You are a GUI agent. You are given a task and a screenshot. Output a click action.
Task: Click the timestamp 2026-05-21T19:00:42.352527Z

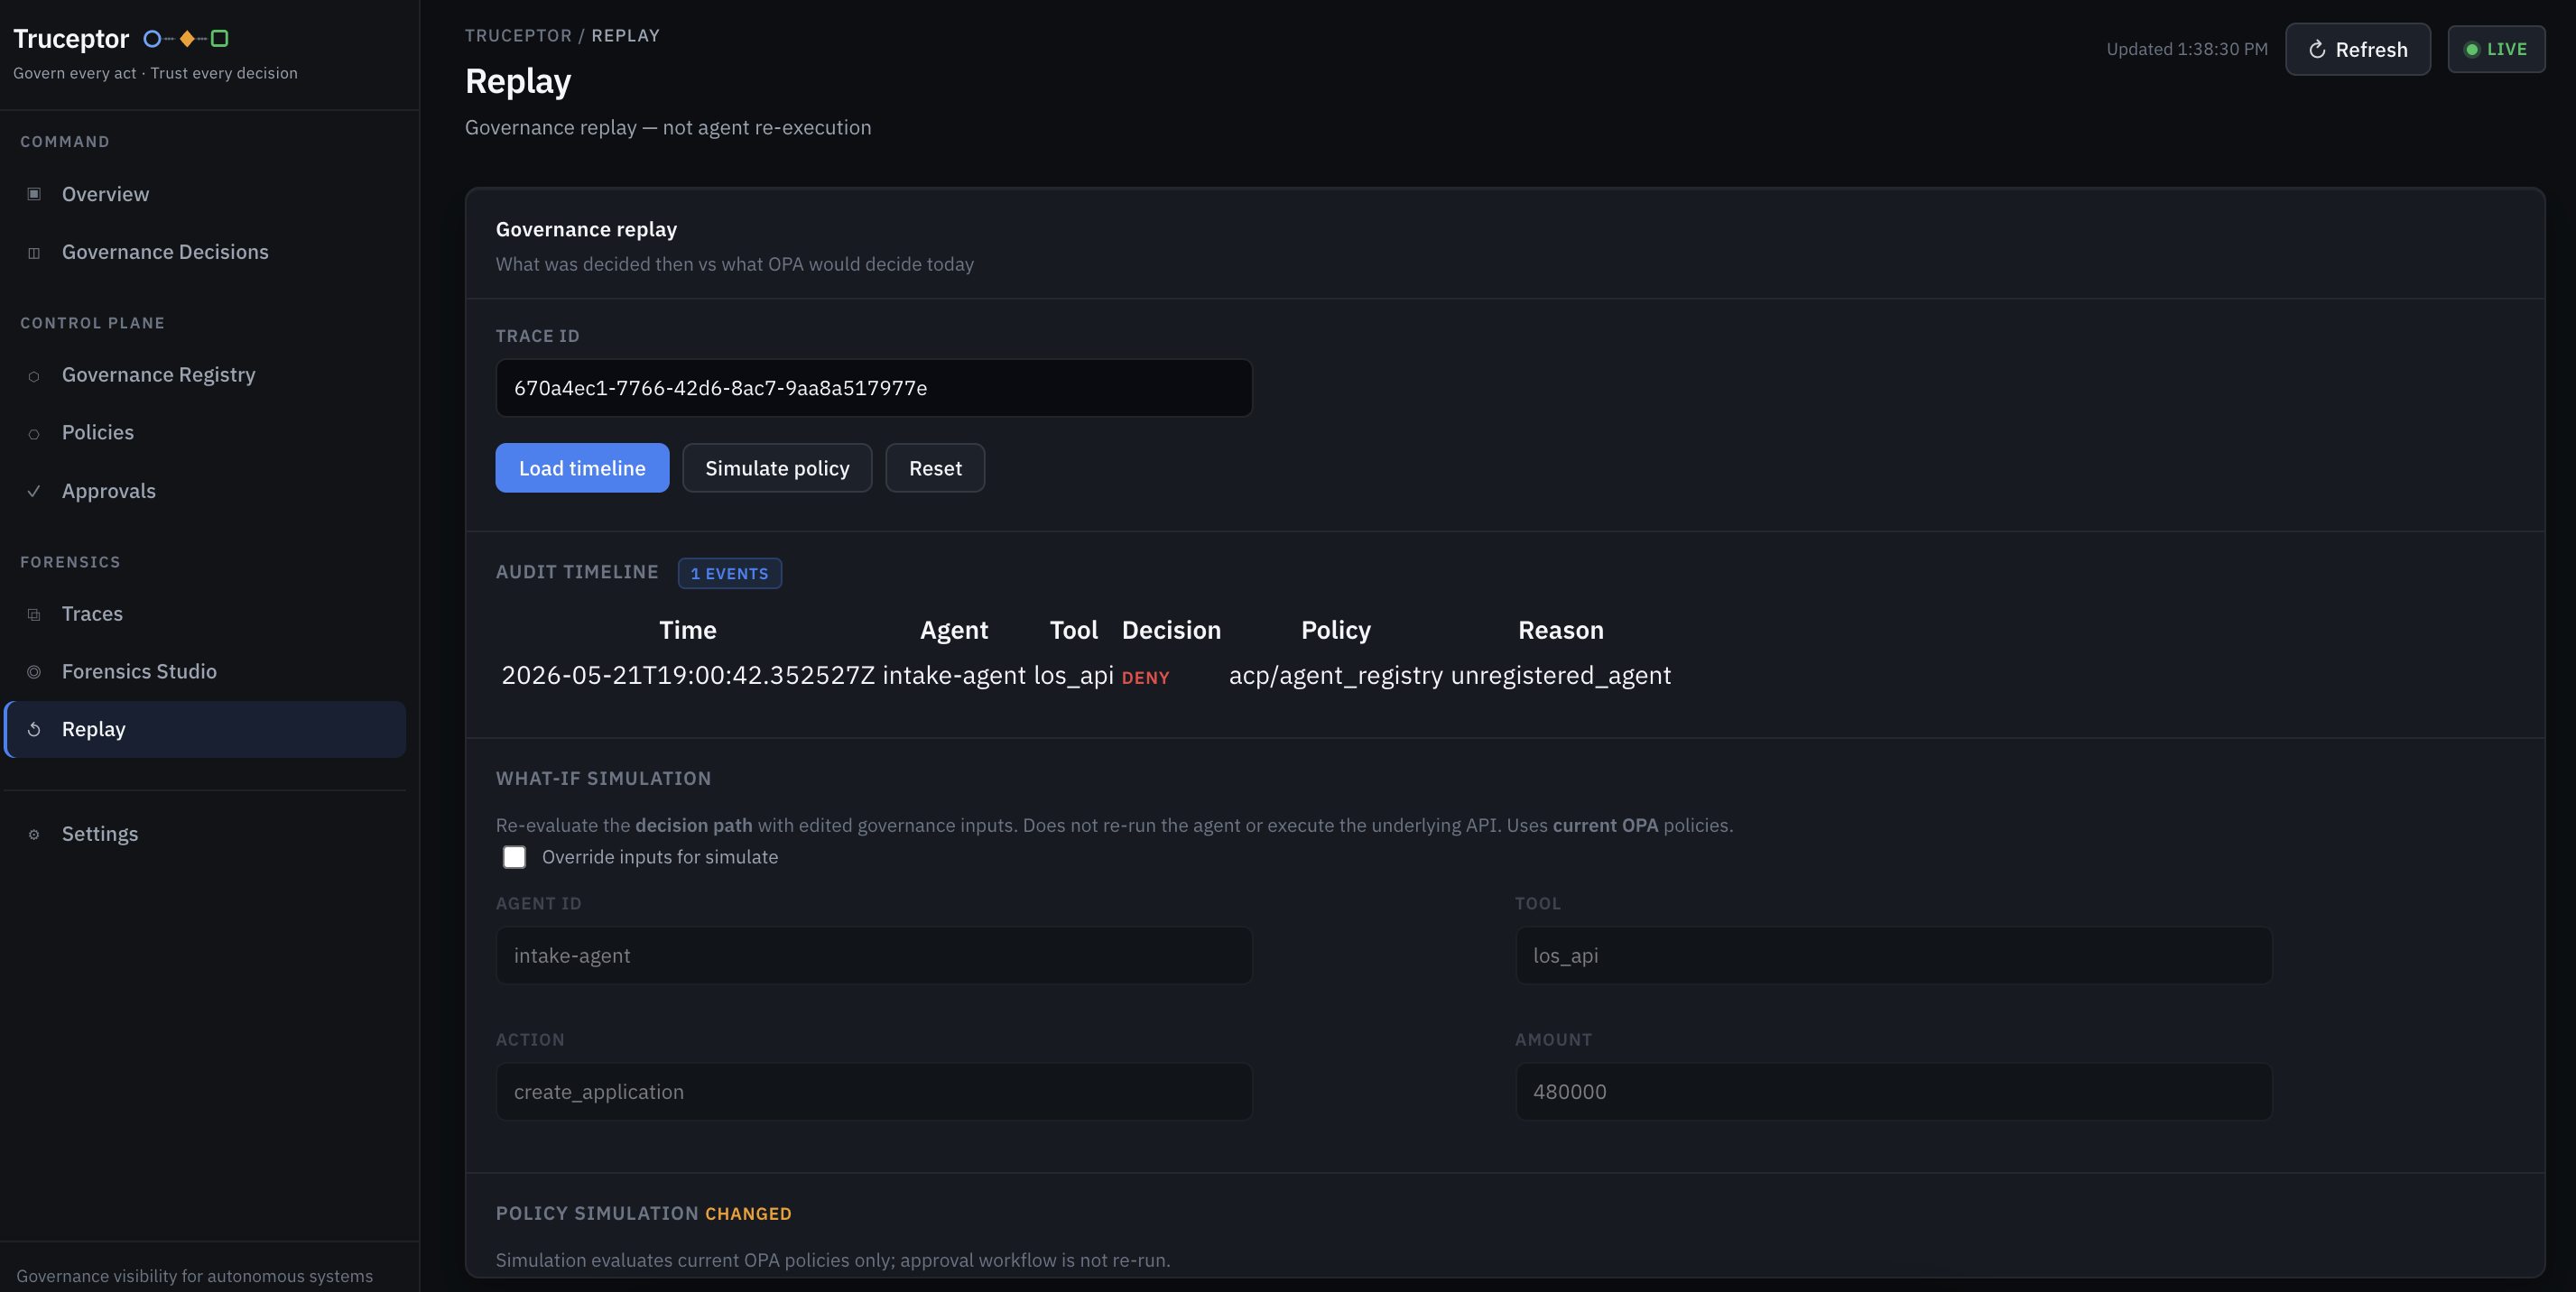point(688,676)
